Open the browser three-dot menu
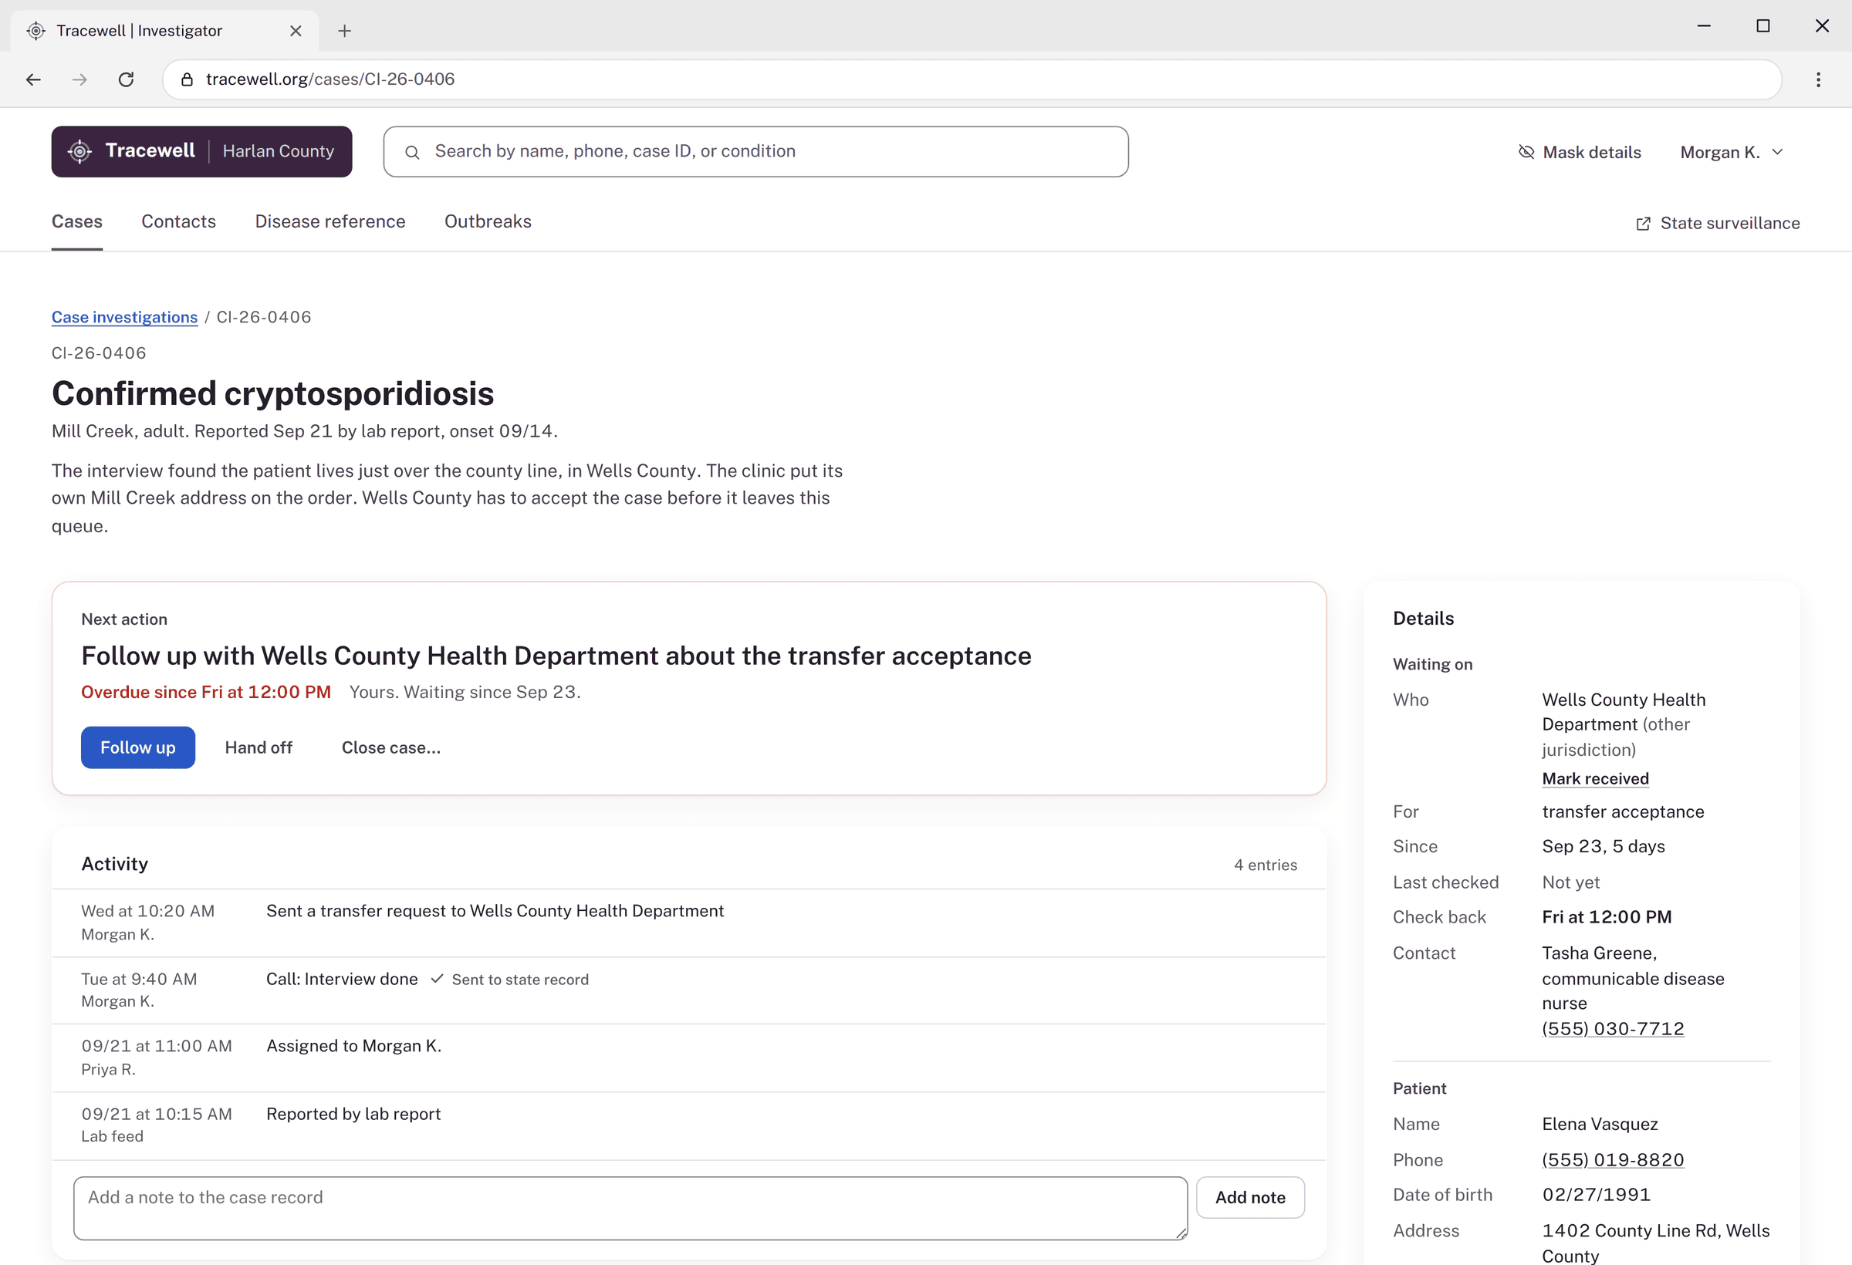Viewport: 1852px width, 1265px height. [x=1819, y=79]
